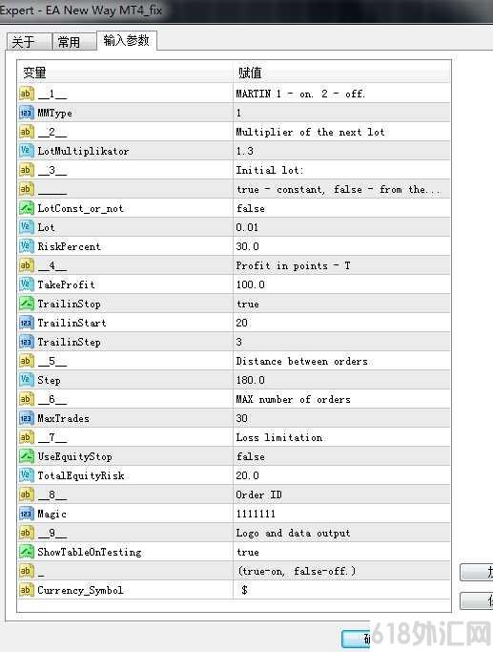Click the string icon beside __4__
The image size is (493, 652).
click(26, 265)
